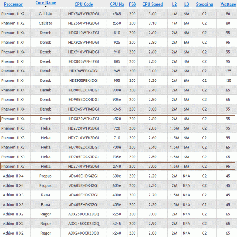Select CPU code HDX945FBK4DGI
This screenshot has height=237, width=237.
(x=84, y=71)
